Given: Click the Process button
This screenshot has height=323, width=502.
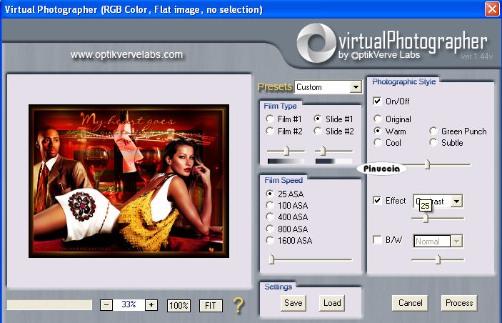Looking at the screenshot, I should (459, 303).
